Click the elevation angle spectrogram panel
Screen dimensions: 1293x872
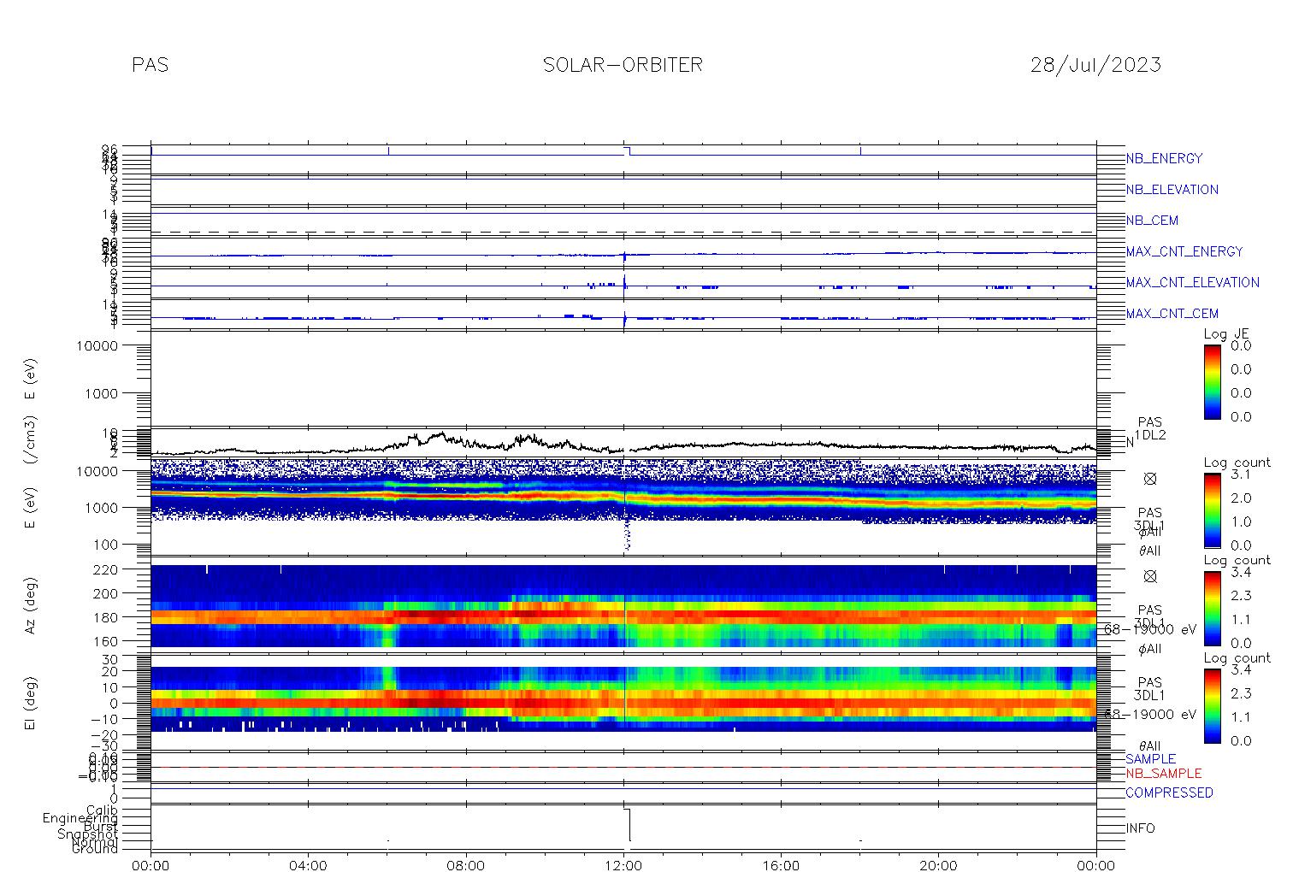623,703
